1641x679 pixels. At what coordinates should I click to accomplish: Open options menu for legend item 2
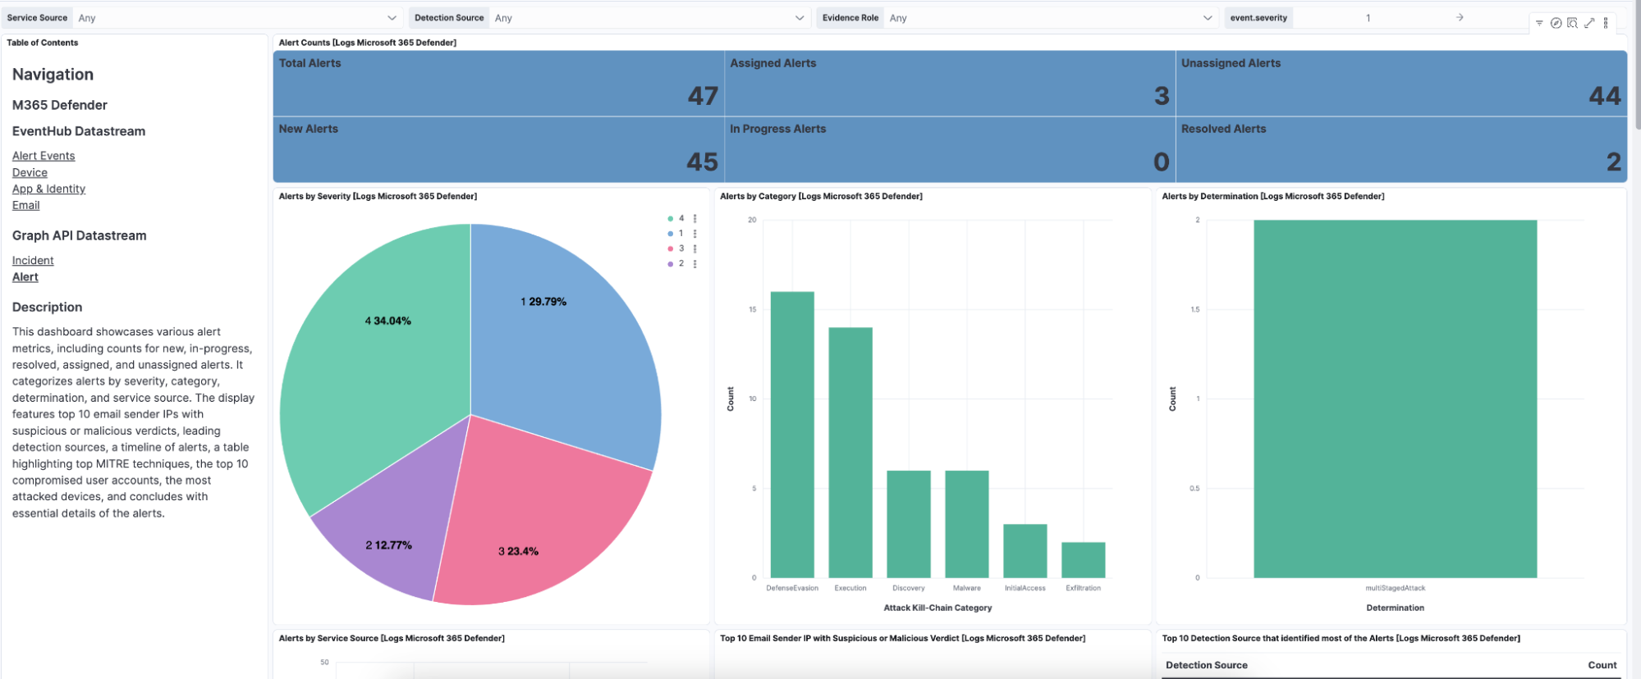[x=695, y=264]
